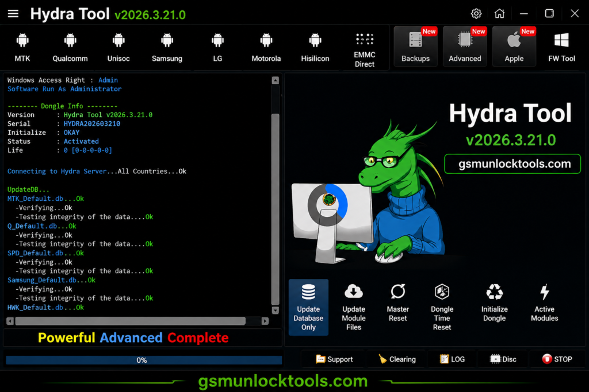Click the STOP button
Image resolution: width=589 pixels, height=392 pixels.
tap(557, 359)
